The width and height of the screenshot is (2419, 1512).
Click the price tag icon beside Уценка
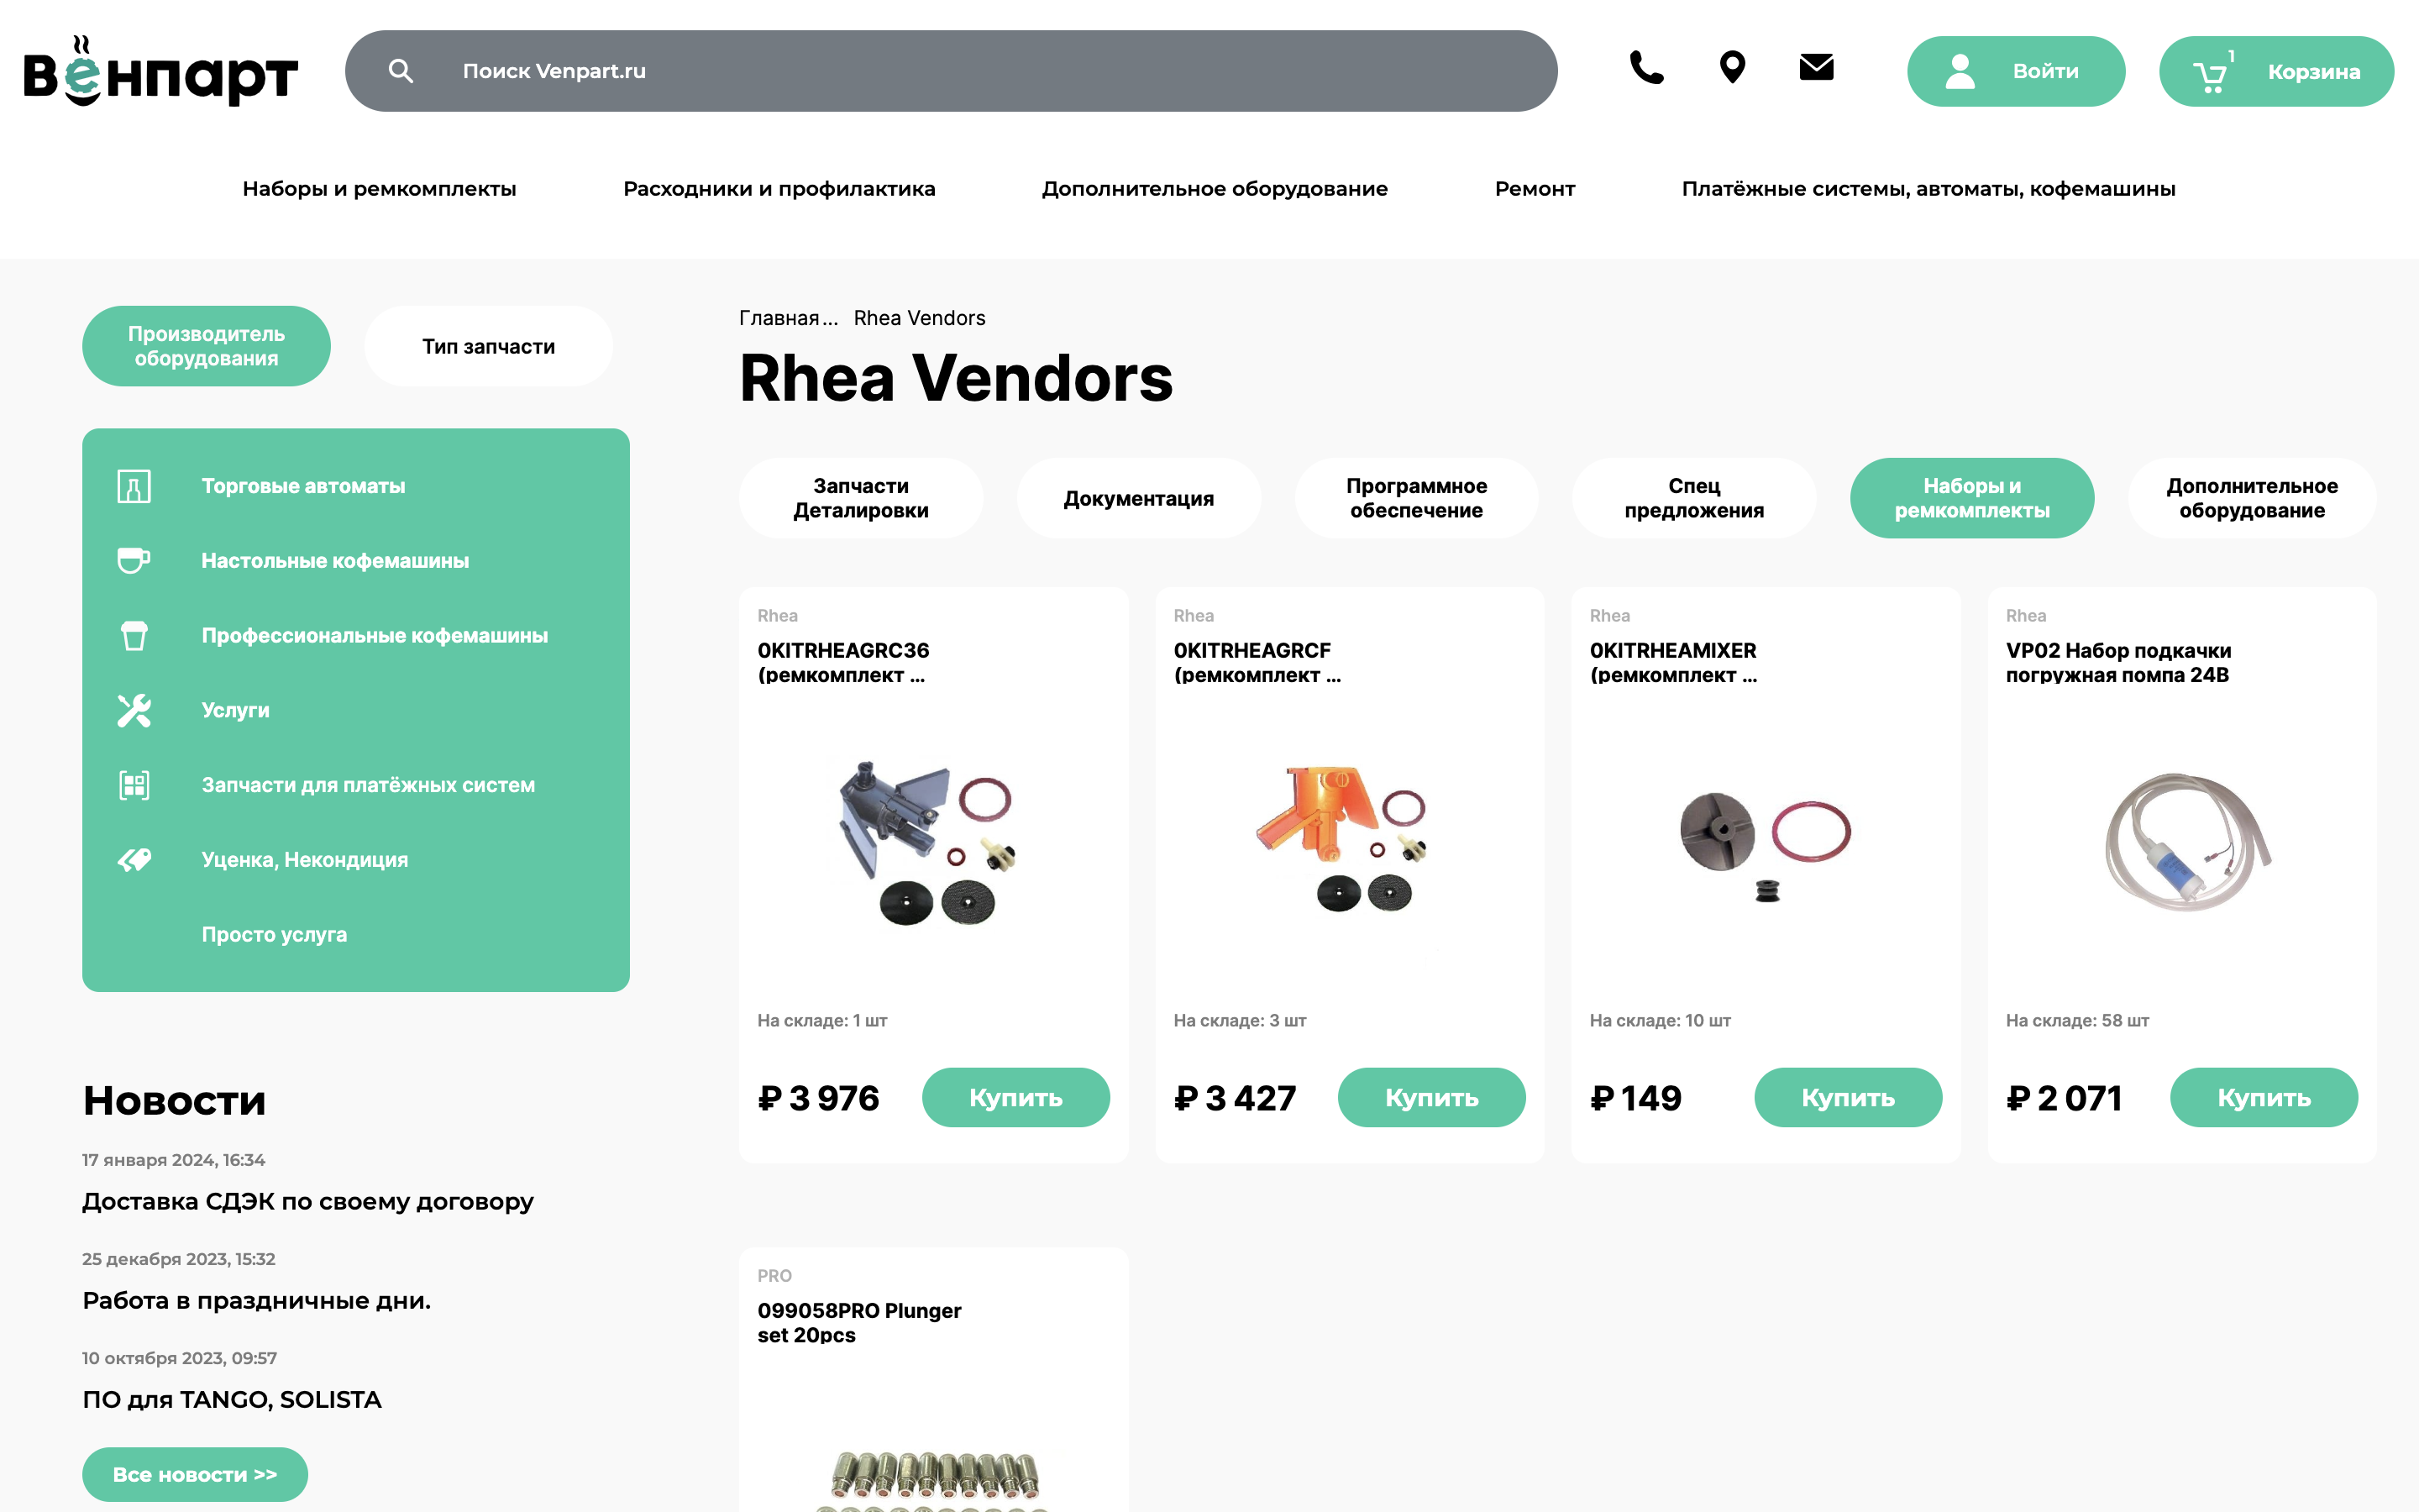coord(134,860)
